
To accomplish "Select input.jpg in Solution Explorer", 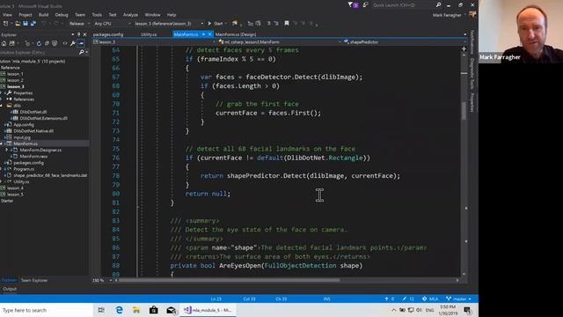I will coord(22,137).
